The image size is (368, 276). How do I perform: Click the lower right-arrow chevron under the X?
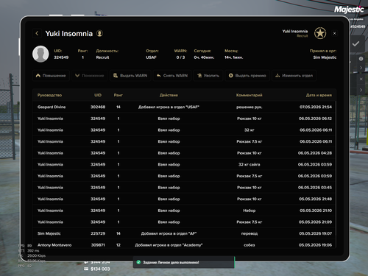tap(361, 90)
